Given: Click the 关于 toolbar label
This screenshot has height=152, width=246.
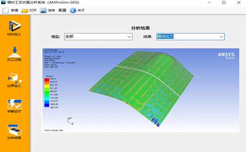Looking at the screenshot, I should pos(81,11).
